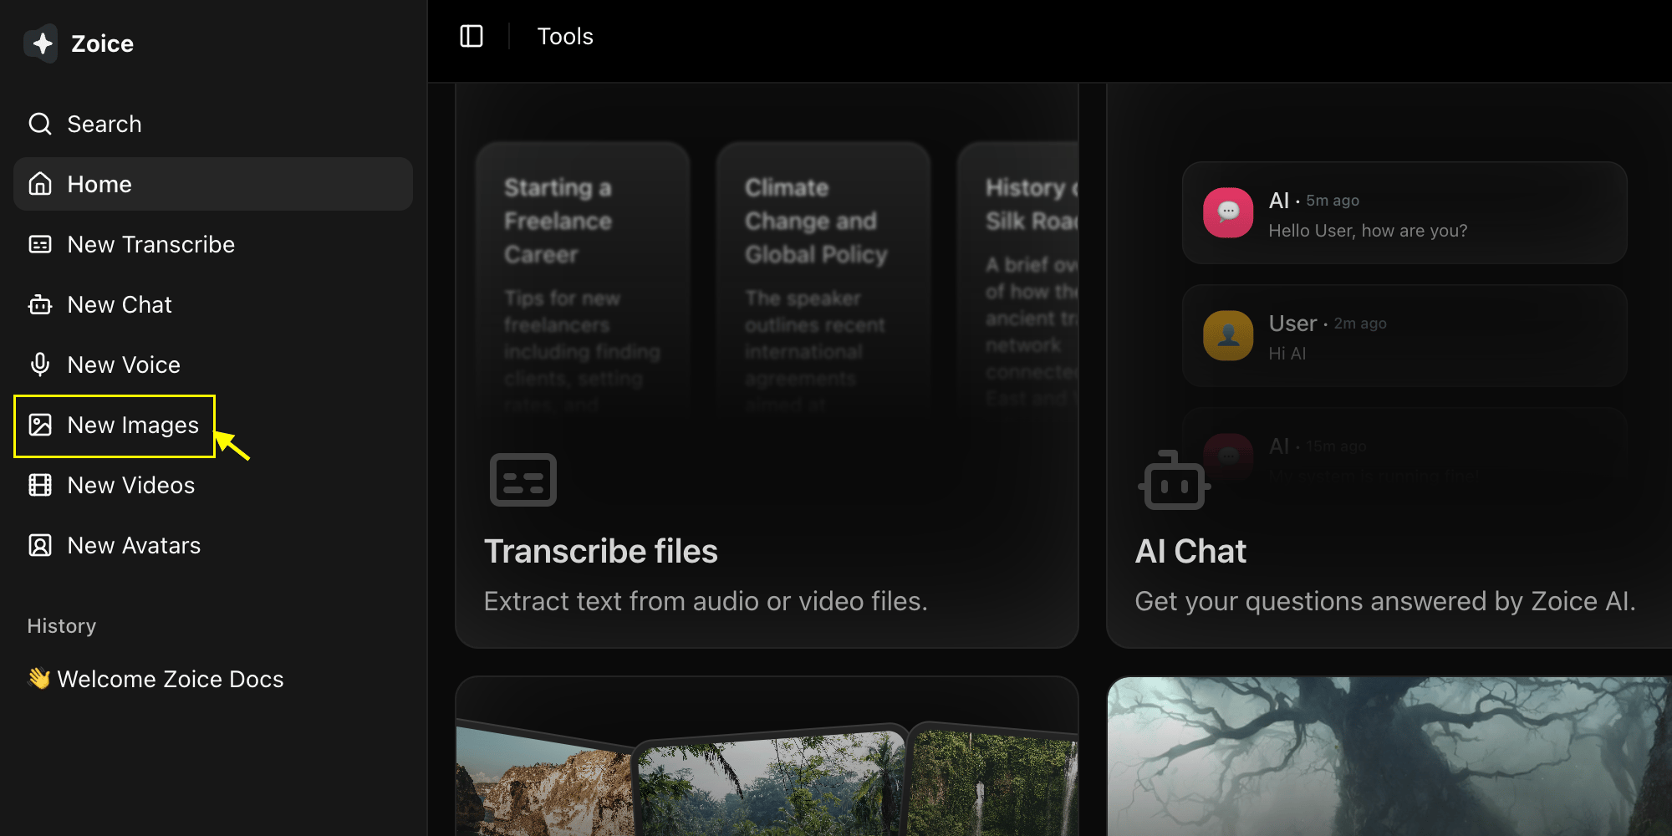Click the Zoice sparkle logo icon

[41, 43]
